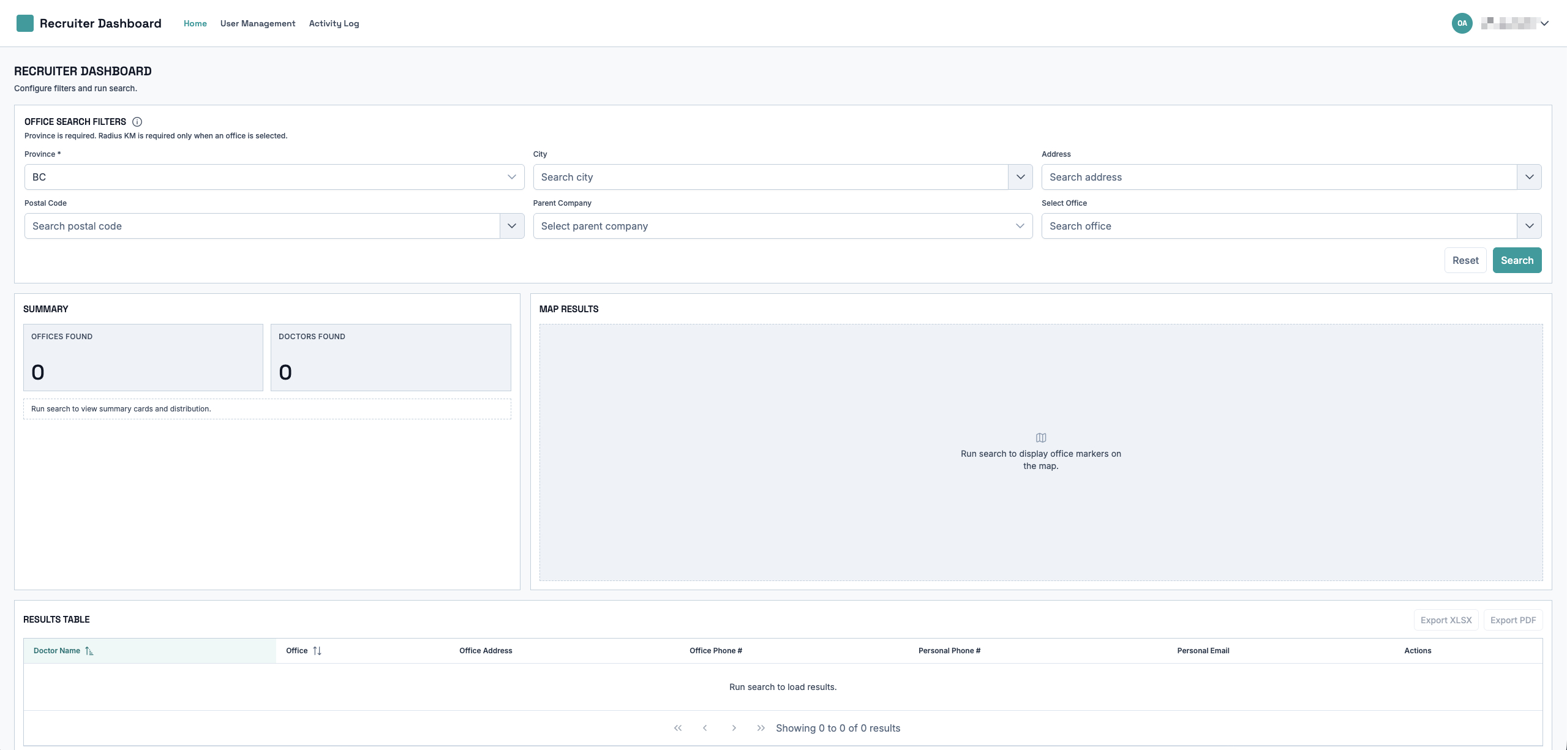Expand the Select Office dropdown arrow
The width and height of the screenshot is (1567, 750).
pyautogui.click(x=1529, y=226)
